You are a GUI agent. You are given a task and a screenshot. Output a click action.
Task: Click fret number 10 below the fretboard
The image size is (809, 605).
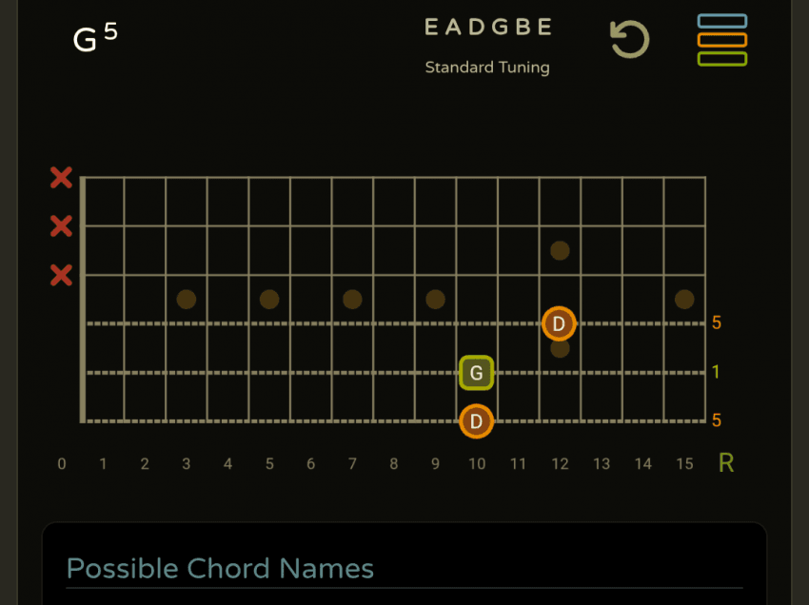(x=476, y=464)
